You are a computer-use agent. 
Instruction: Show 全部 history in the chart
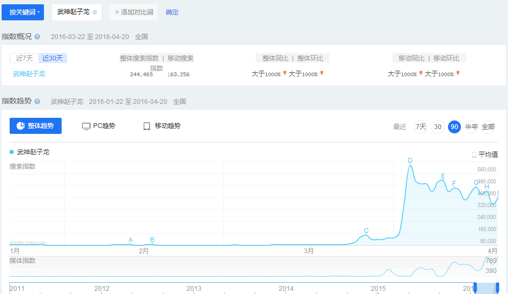pyautogui.click(x=488, y=127)
